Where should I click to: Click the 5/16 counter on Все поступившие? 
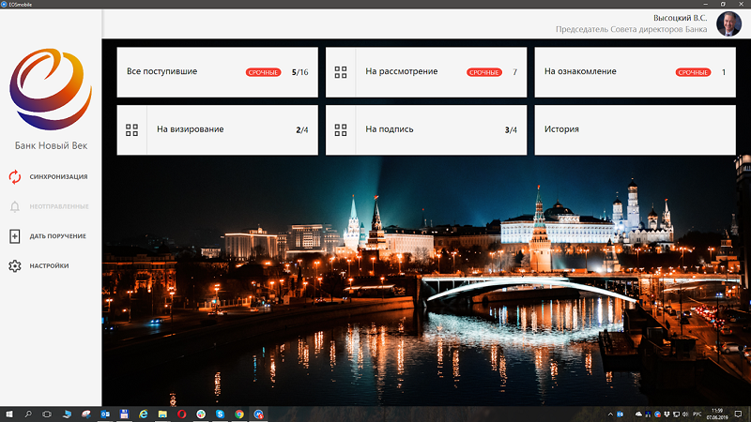[299, 72]
